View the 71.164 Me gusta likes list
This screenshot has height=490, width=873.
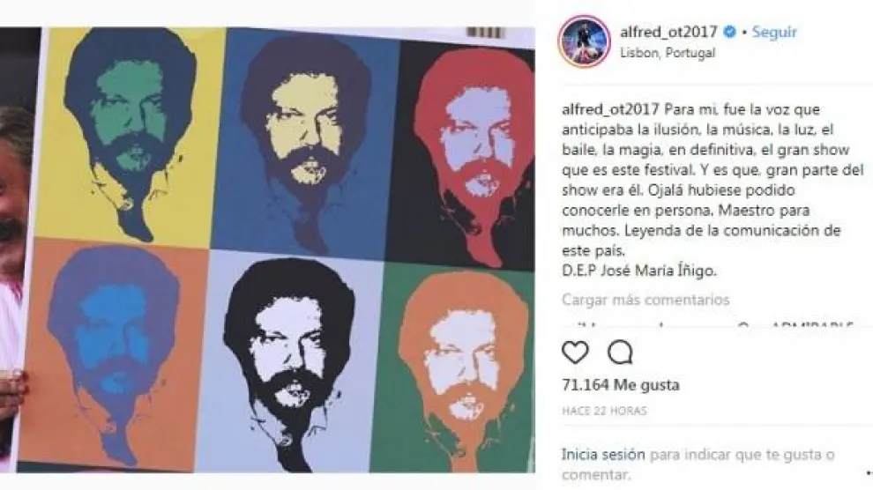(x=621, y=385)
